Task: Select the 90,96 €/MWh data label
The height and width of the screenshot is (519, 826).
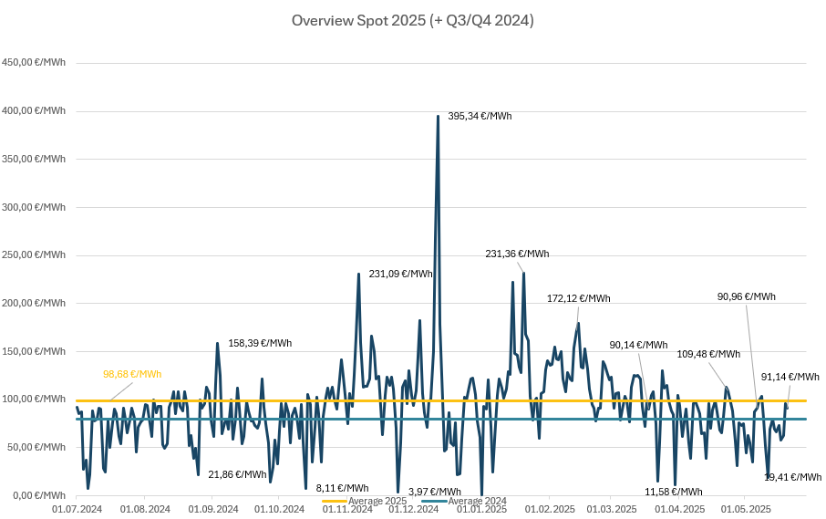Action: click(x=746, y=296)
